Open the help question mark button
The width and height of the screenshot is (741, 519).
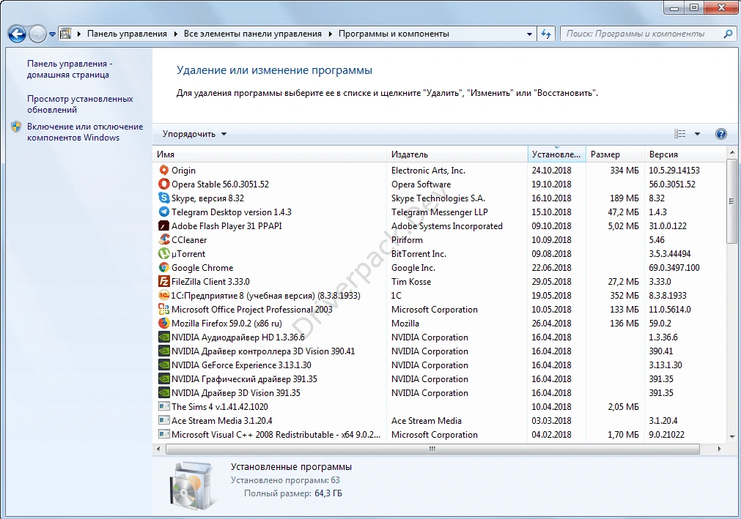click(x=720, y=134)
